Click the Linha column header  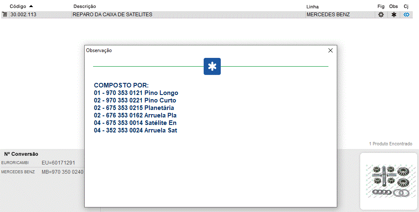[313, 7]
